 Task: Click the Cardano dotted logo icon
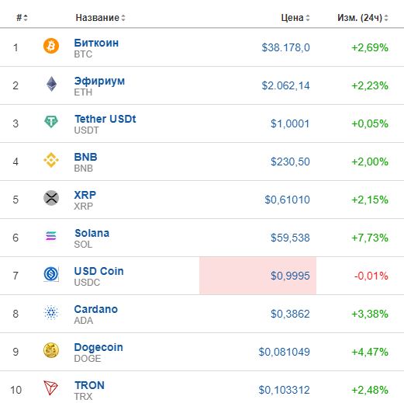[x=51, y=312]
